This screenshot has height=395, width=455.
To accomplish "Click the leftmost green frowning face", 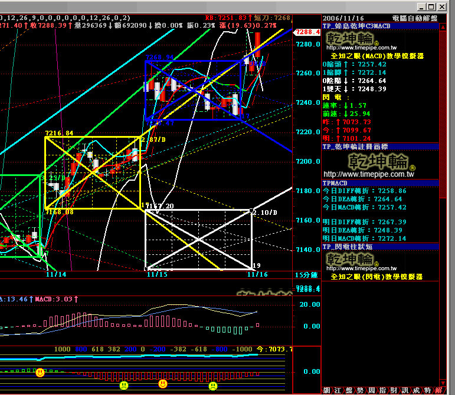I will pyautogui.click(x=124, y=385).
